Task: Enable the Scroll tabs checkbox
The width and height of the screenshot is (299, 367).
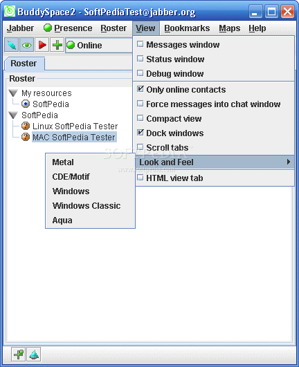Action: (140, 147)
